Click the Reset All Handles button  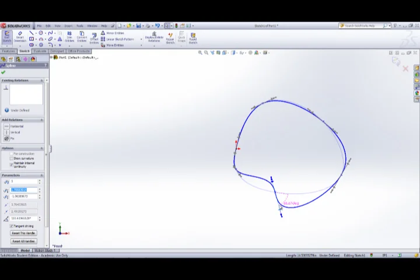23,241
